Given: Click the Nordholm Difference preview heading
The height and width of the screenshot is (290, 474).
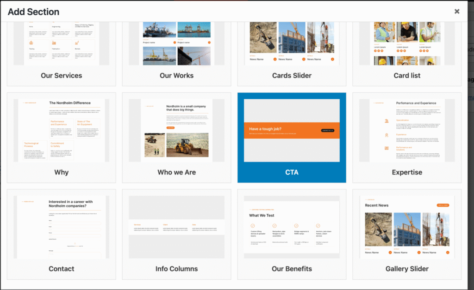Looking at the screenshot, I should pos(70,103).
